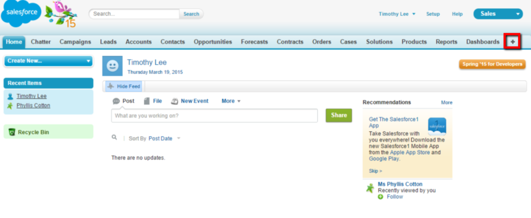The width and height of the screenshot is (531, 218).
Task: Switch to the Orders tab
Action: coord(322,42)
